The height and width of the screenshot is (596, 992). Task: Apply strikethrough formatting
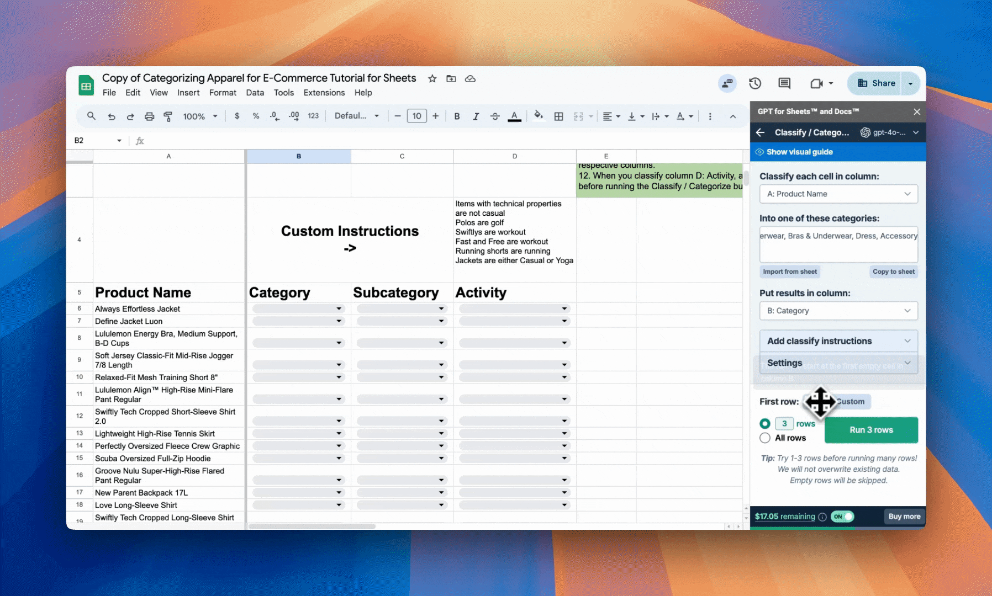pyautogui.click(x=495, y=116)
